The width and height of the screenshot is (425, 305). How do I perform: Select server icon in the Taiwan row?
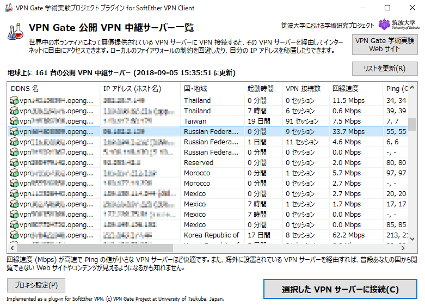[14, 121]
